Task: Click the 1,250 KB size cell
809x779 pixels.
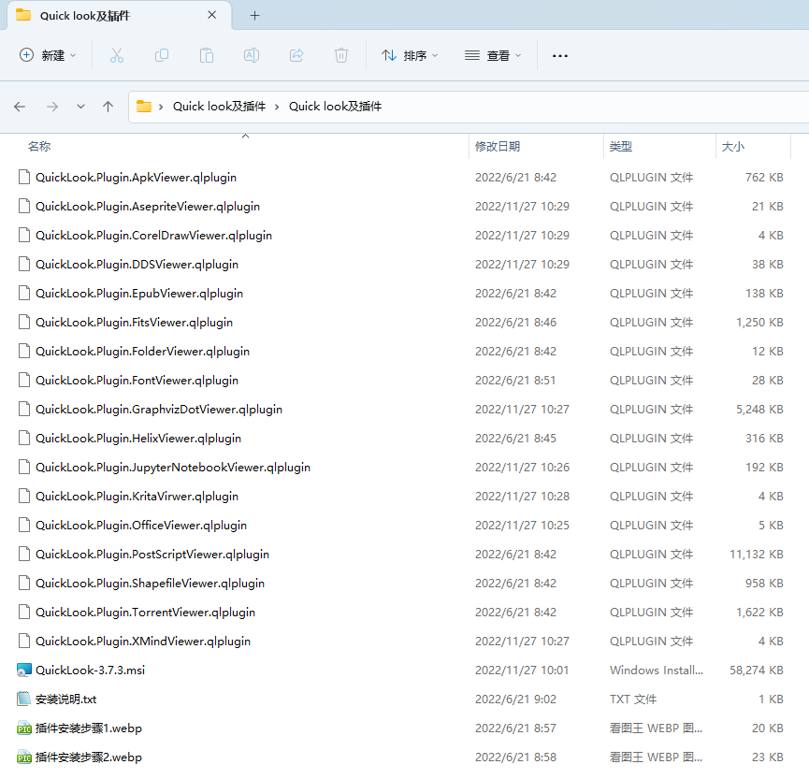Action: 759,322
